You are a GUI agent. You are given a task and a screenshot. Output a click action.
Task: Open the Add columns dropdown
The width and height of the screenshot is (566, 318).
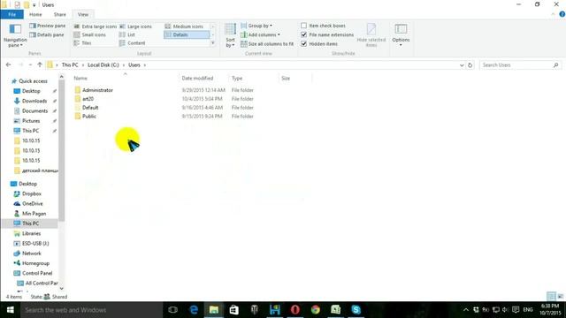[x=260, y=34]
